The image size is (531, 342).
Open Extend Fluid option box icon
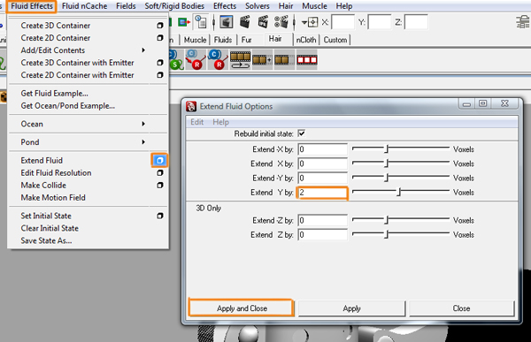pyautogui.click(x=159, y=160)
